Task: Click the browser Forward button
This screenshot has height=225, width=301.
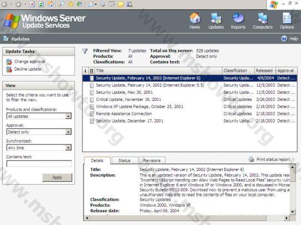Action: click(x=18, y=4)
